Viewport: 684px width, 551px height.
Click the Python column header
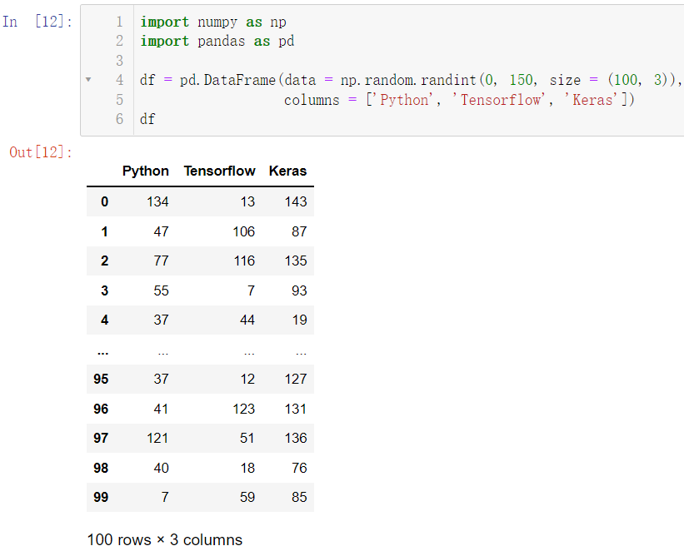(145, 171)
